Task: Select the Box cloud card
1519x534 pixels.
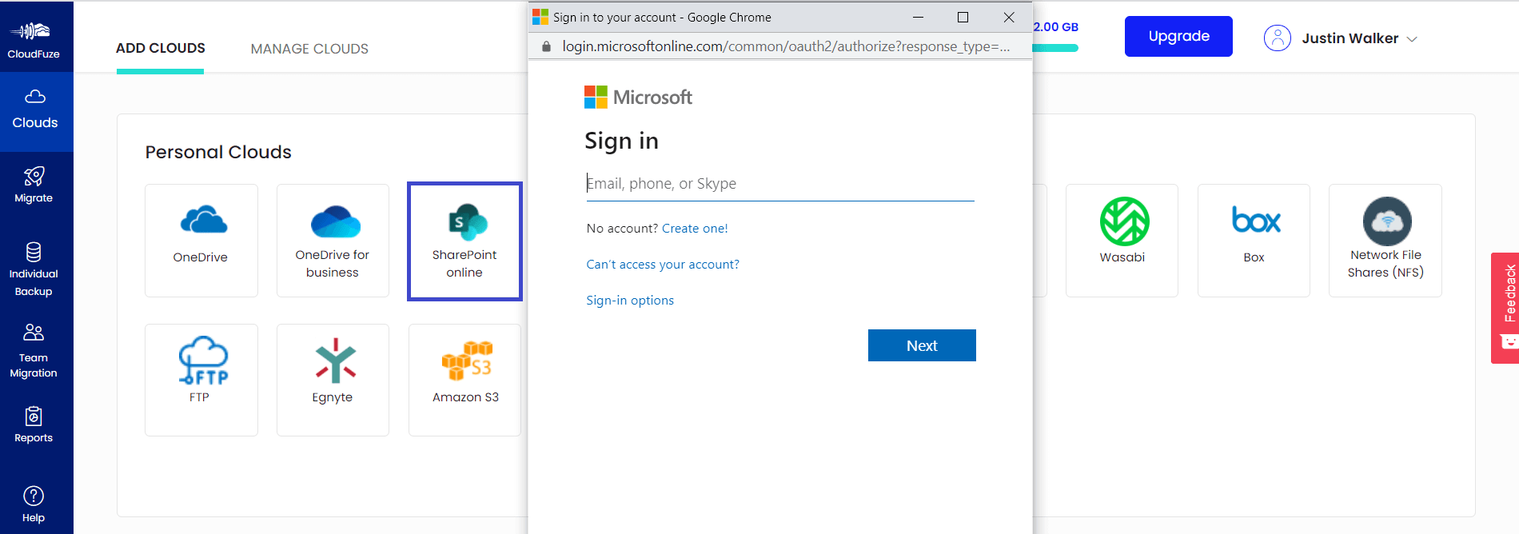Action: click(x=1254, y=241)
